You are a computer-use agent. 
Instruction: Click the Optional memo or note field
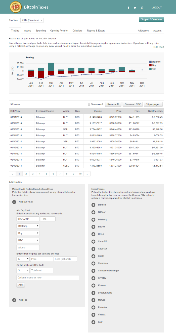coord(48,278)
